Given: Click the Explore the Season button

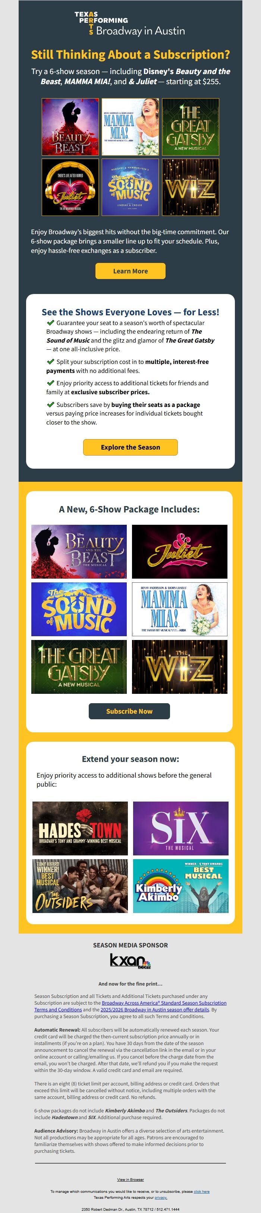Looking at the screenshot, I should click(130, 447).
